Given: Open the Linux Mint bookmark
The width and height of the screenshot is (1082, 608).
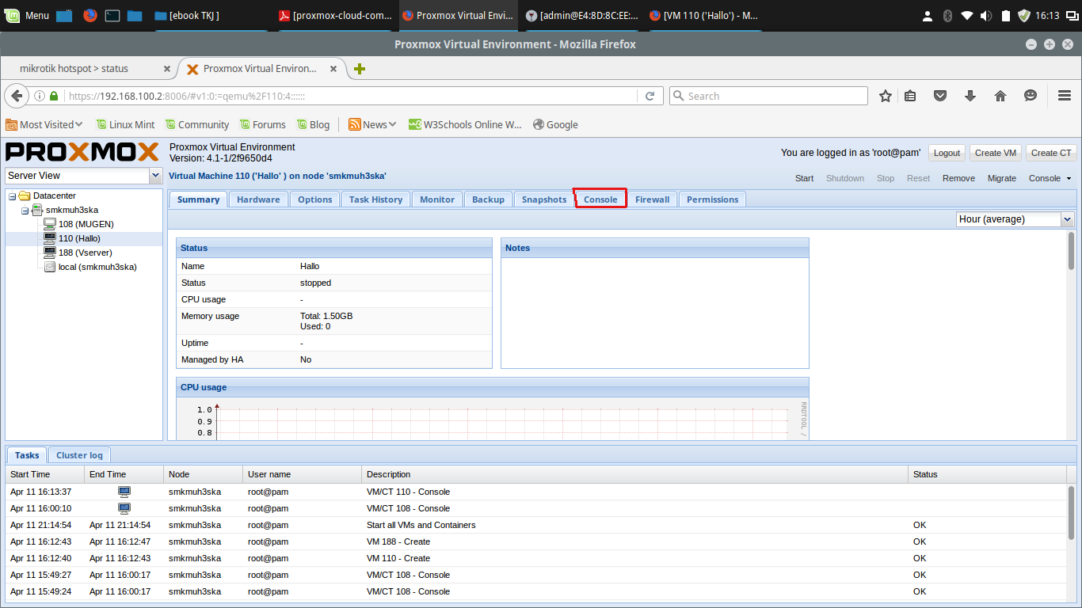Looking at the screenshot, I should pos(126,124).
